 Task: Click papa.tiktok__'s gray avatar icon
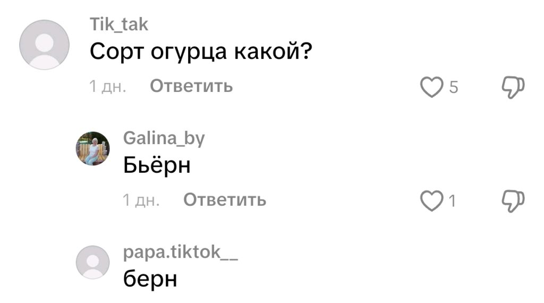[93, 262]
